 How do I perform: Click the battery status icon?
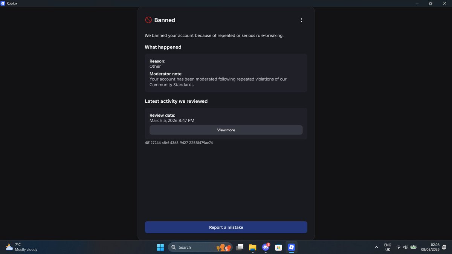(x=413, y=247)
